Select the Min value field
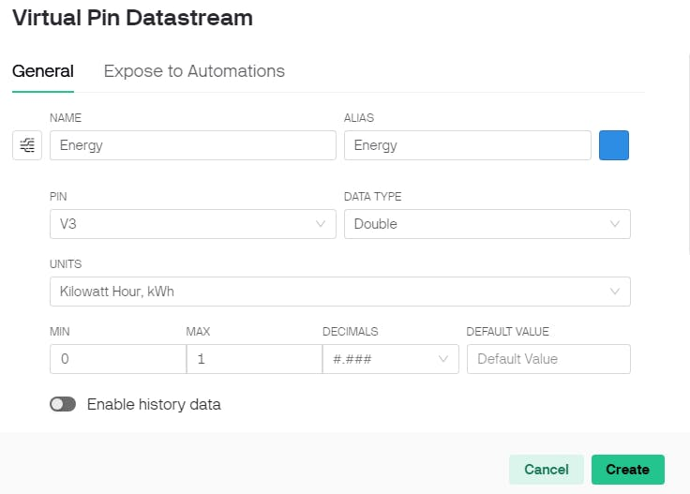 (117, 359)
